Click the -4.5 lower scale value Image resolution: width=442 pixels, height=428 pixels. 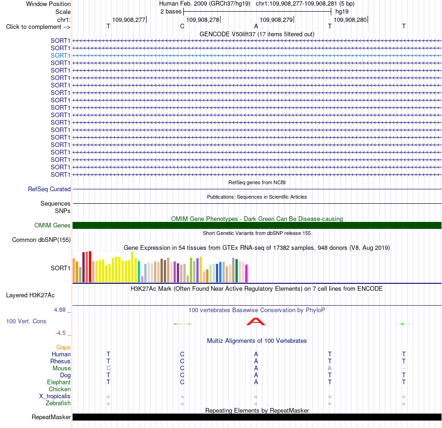click(60, 333)
